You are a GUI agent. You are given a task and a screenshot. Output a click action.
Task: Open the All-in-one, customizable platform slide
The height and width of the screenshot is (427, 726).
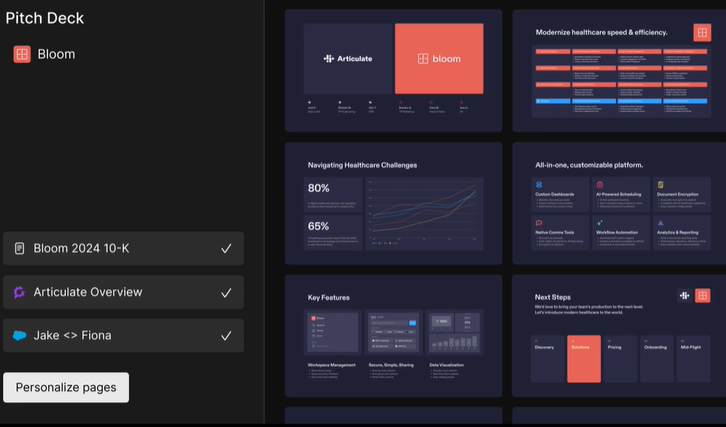pos(619,203)
